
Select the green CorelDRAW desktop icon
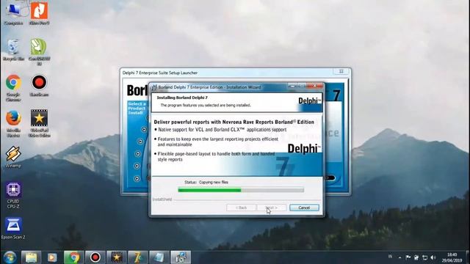point(39,52)
